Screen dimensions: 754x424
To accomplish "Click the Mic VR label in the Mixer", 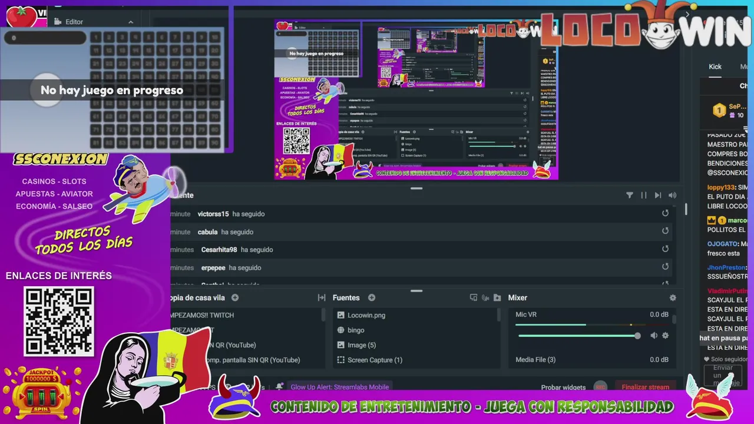I will pyautogui.click(x=526, y=314).
